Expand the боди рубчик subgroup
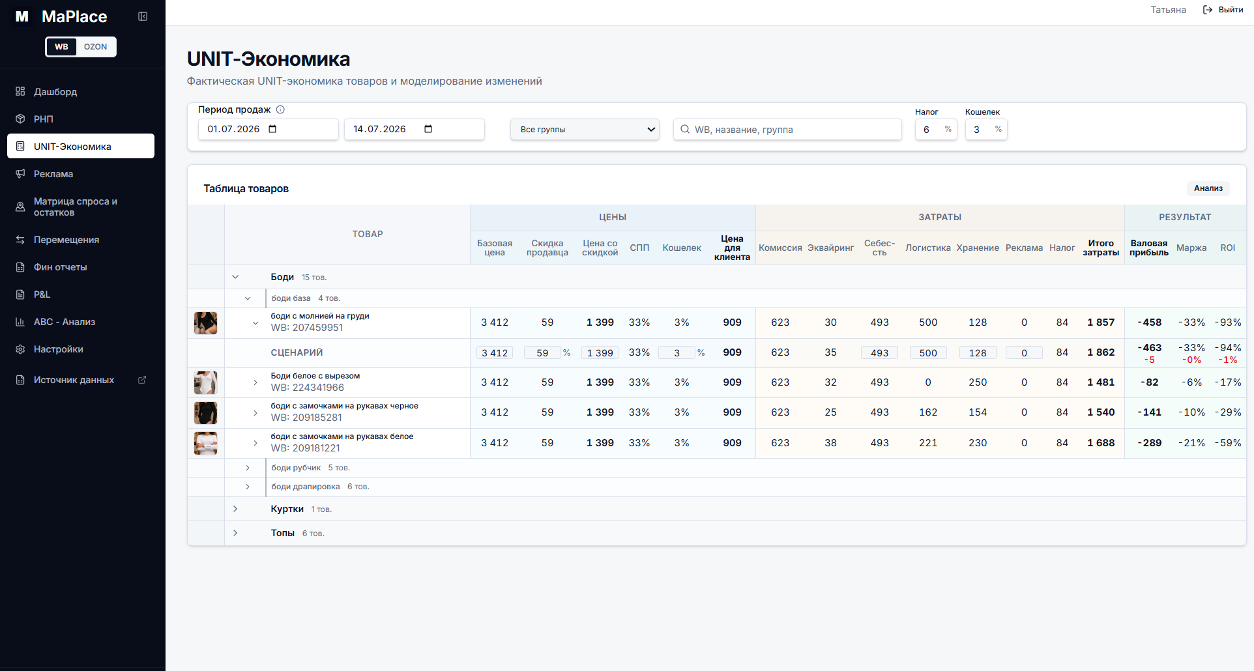Screen dimensions: 1254x671 (x=248, y=468)
